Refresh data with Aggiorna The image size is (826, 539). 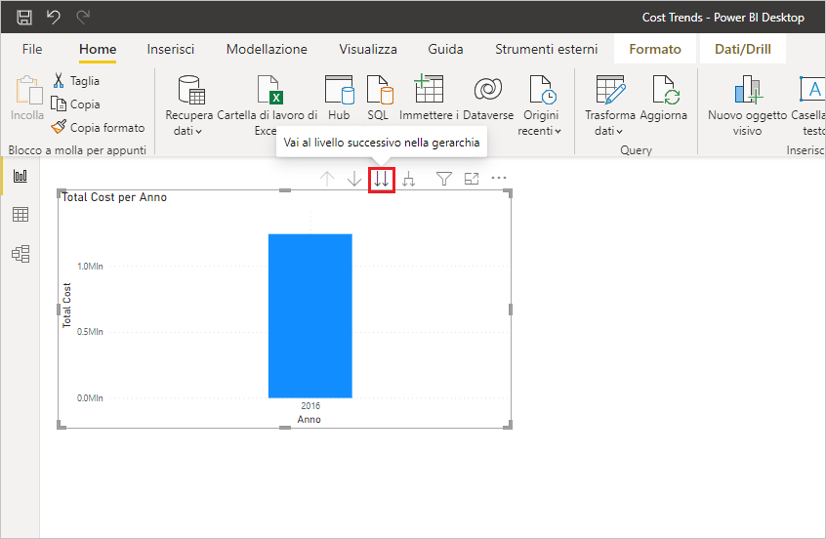coord(663,99)
